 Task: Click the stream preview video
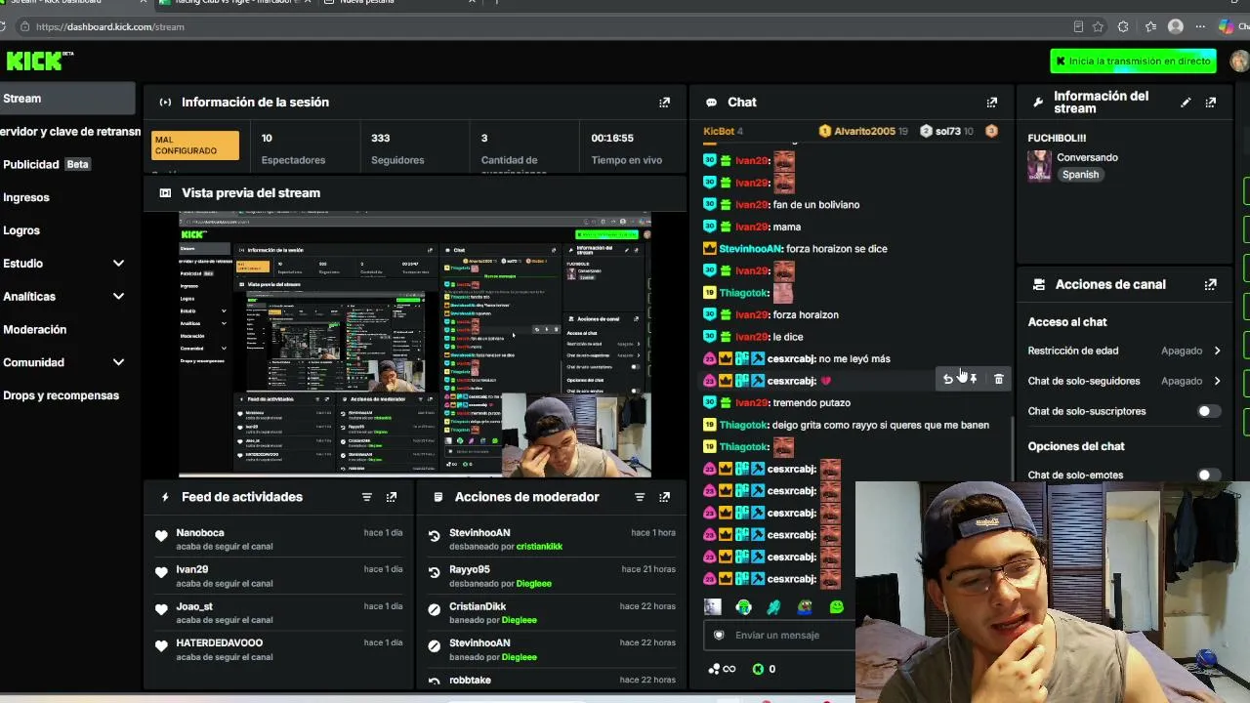click(415, 345)
